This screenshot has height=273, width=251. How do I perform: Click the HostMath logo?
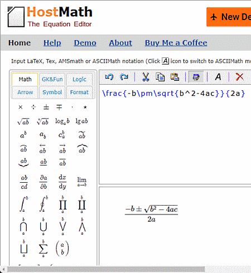[50, 17]
